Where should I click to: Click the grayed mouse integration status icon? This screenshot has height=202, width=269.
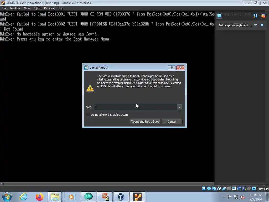(249, 188)
